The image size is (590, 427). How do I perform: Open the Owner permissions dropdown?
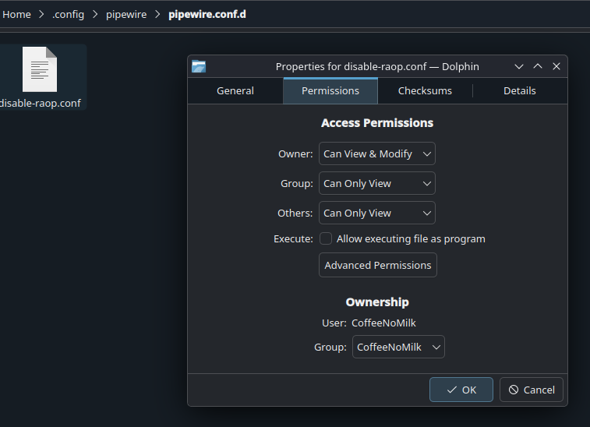377,154
